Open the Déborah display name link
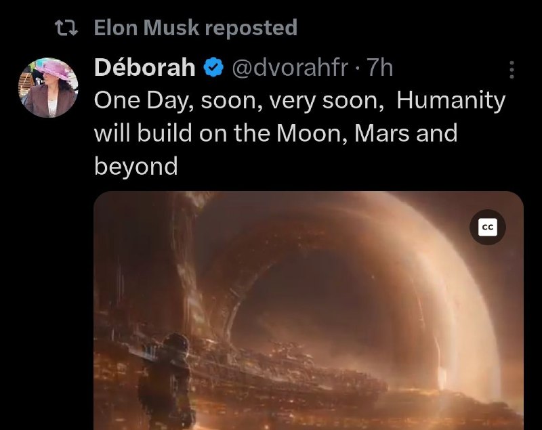The width and height of the screenshot is (542, 430). tap(144, 67)
